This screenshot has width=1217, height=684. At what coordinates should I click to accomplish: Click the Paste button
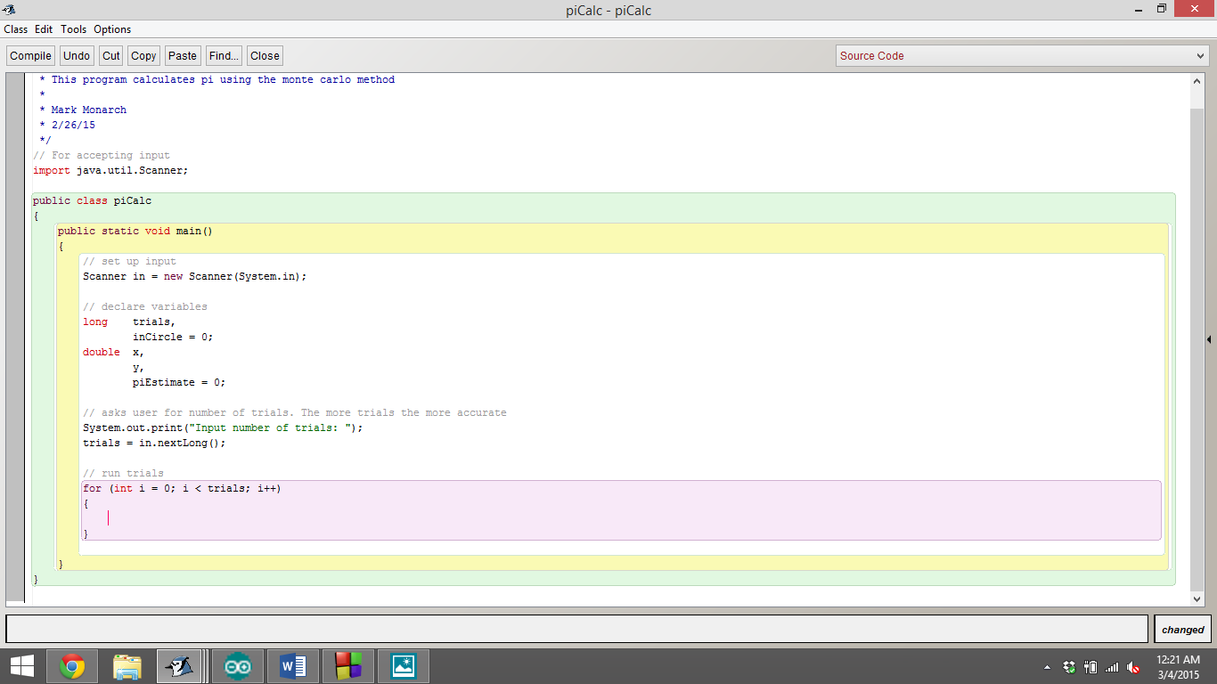[183, 55]
